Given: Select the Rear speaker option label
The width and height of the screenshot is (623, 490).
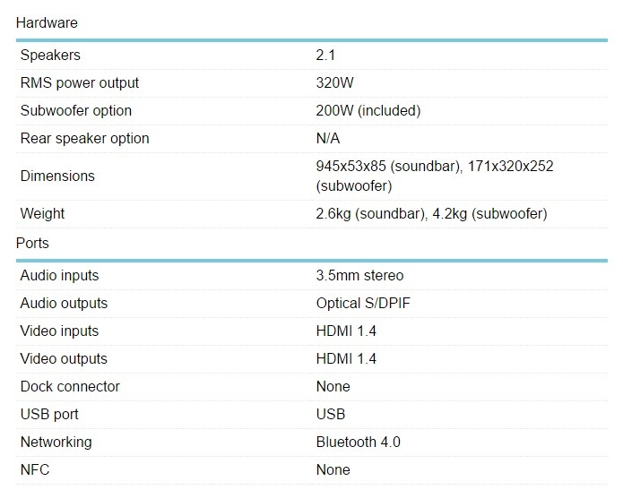Looking at the screenshot, I should (85, 139).
